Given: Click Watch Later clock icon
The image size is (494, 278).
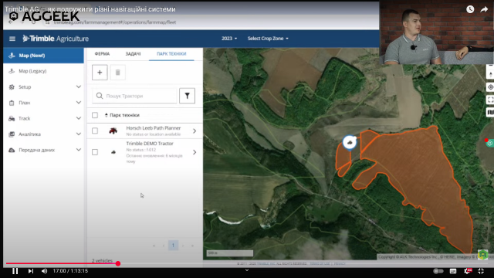Looking at the screenshot, I should coord(470,9).
